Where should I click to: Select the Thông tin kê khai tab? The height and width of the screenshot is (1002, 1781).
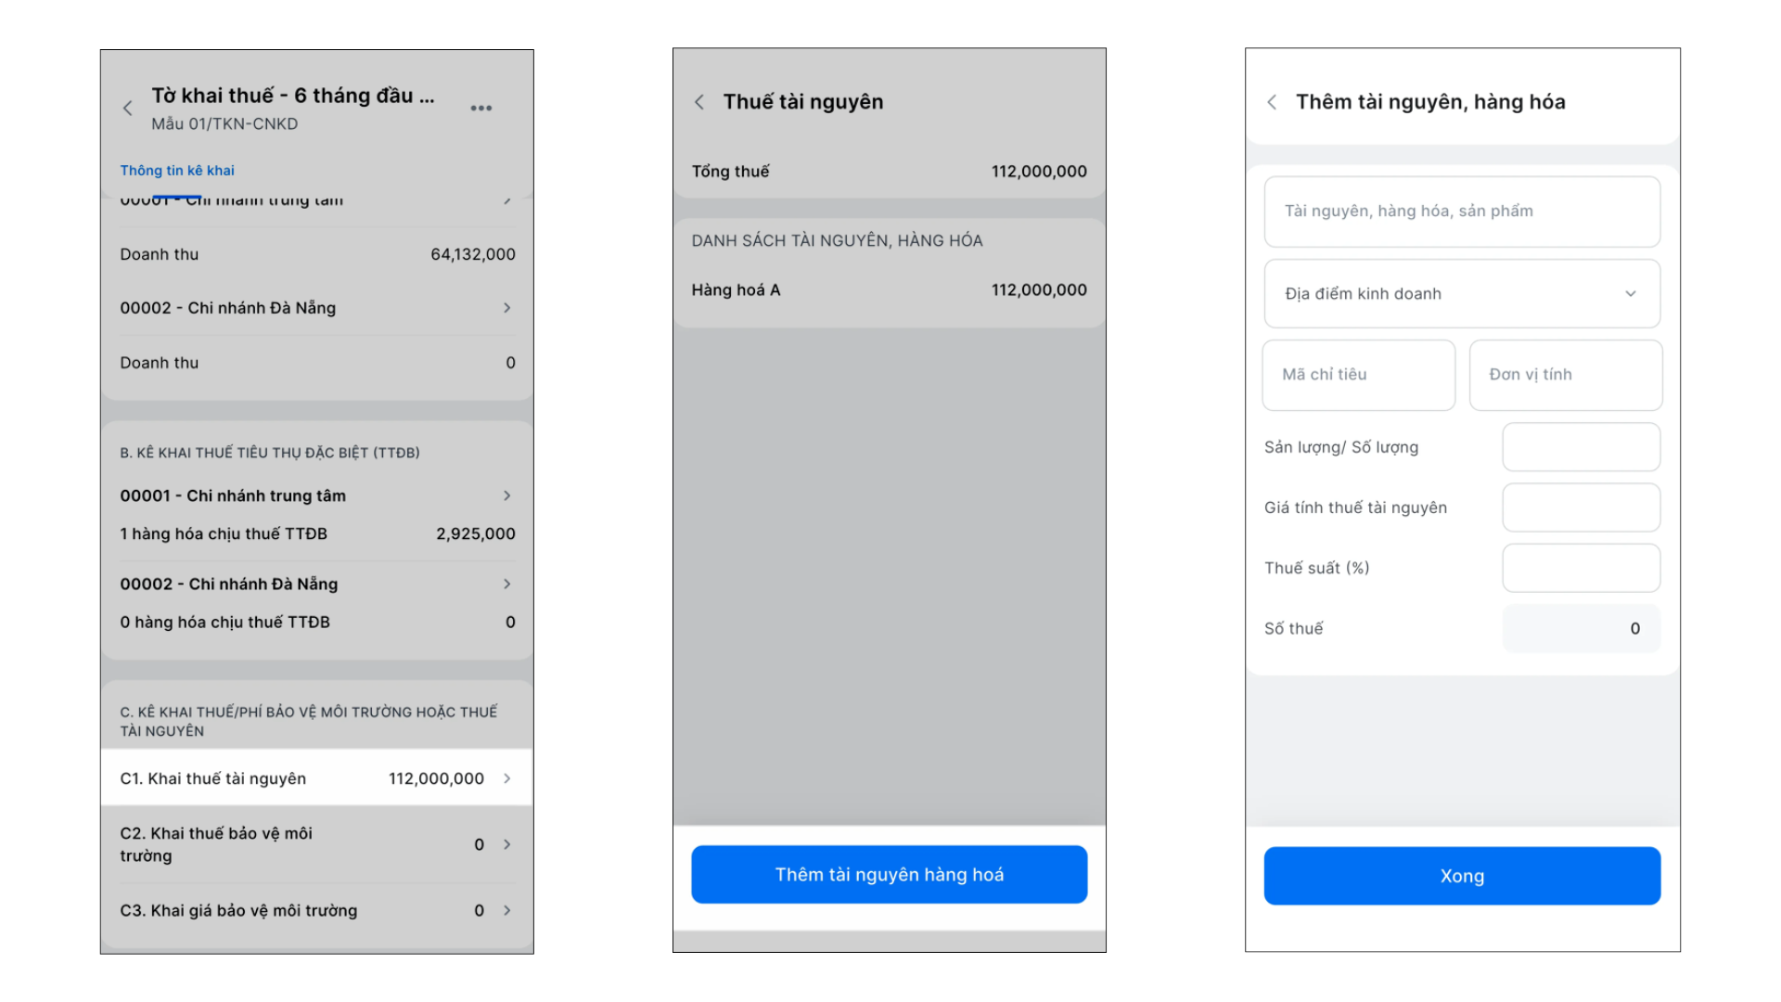tap(177, 171)
